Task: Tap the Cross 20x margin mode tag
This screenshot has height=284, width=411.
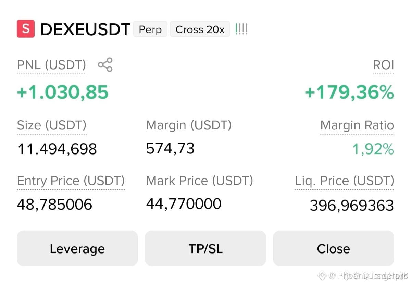Action: [x=200, y=29]
